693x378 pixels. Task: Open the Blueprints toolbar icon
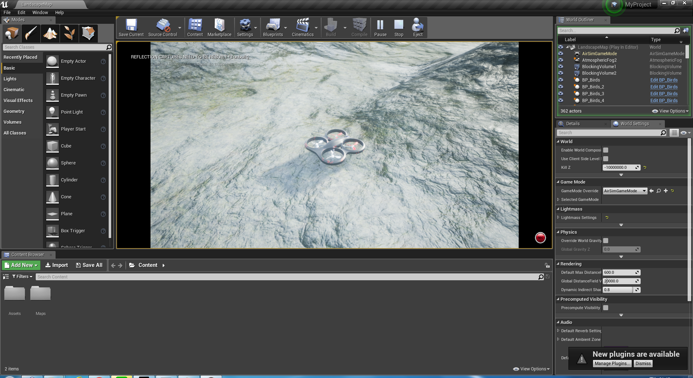click(x=273, y=28)
